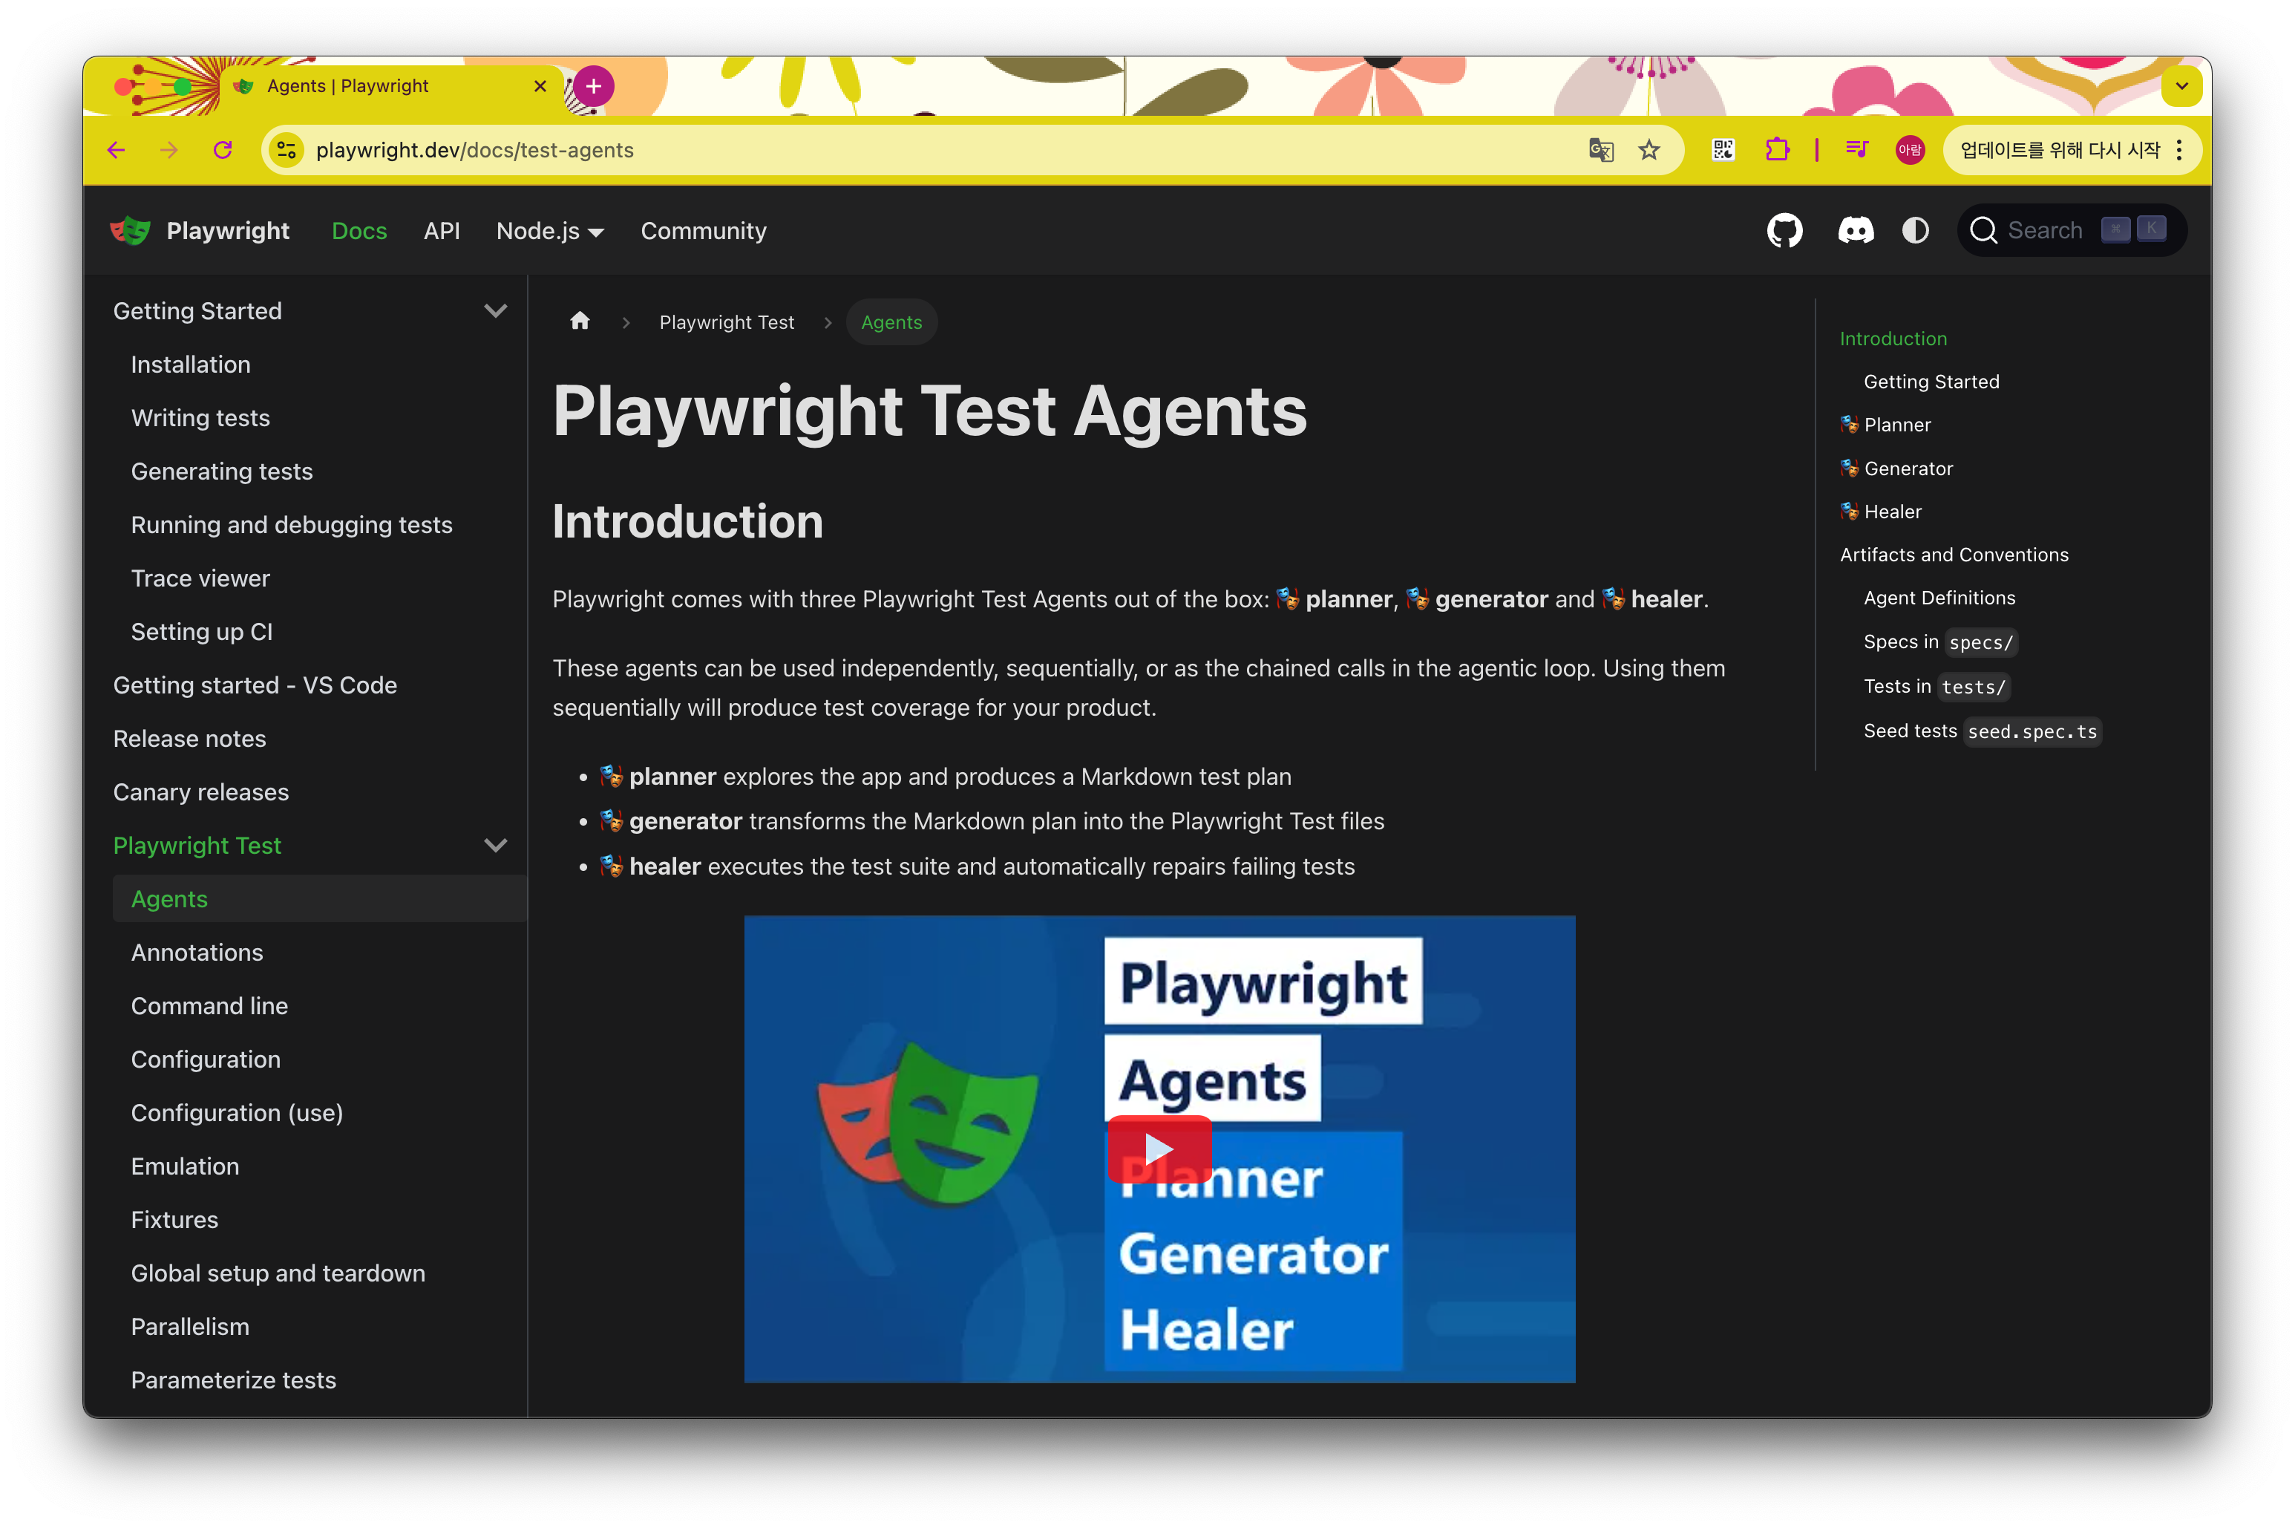Screen dimensions: 2295x1528
Task: Open the QR code extension icon
Action: (x=1722, y=150)
